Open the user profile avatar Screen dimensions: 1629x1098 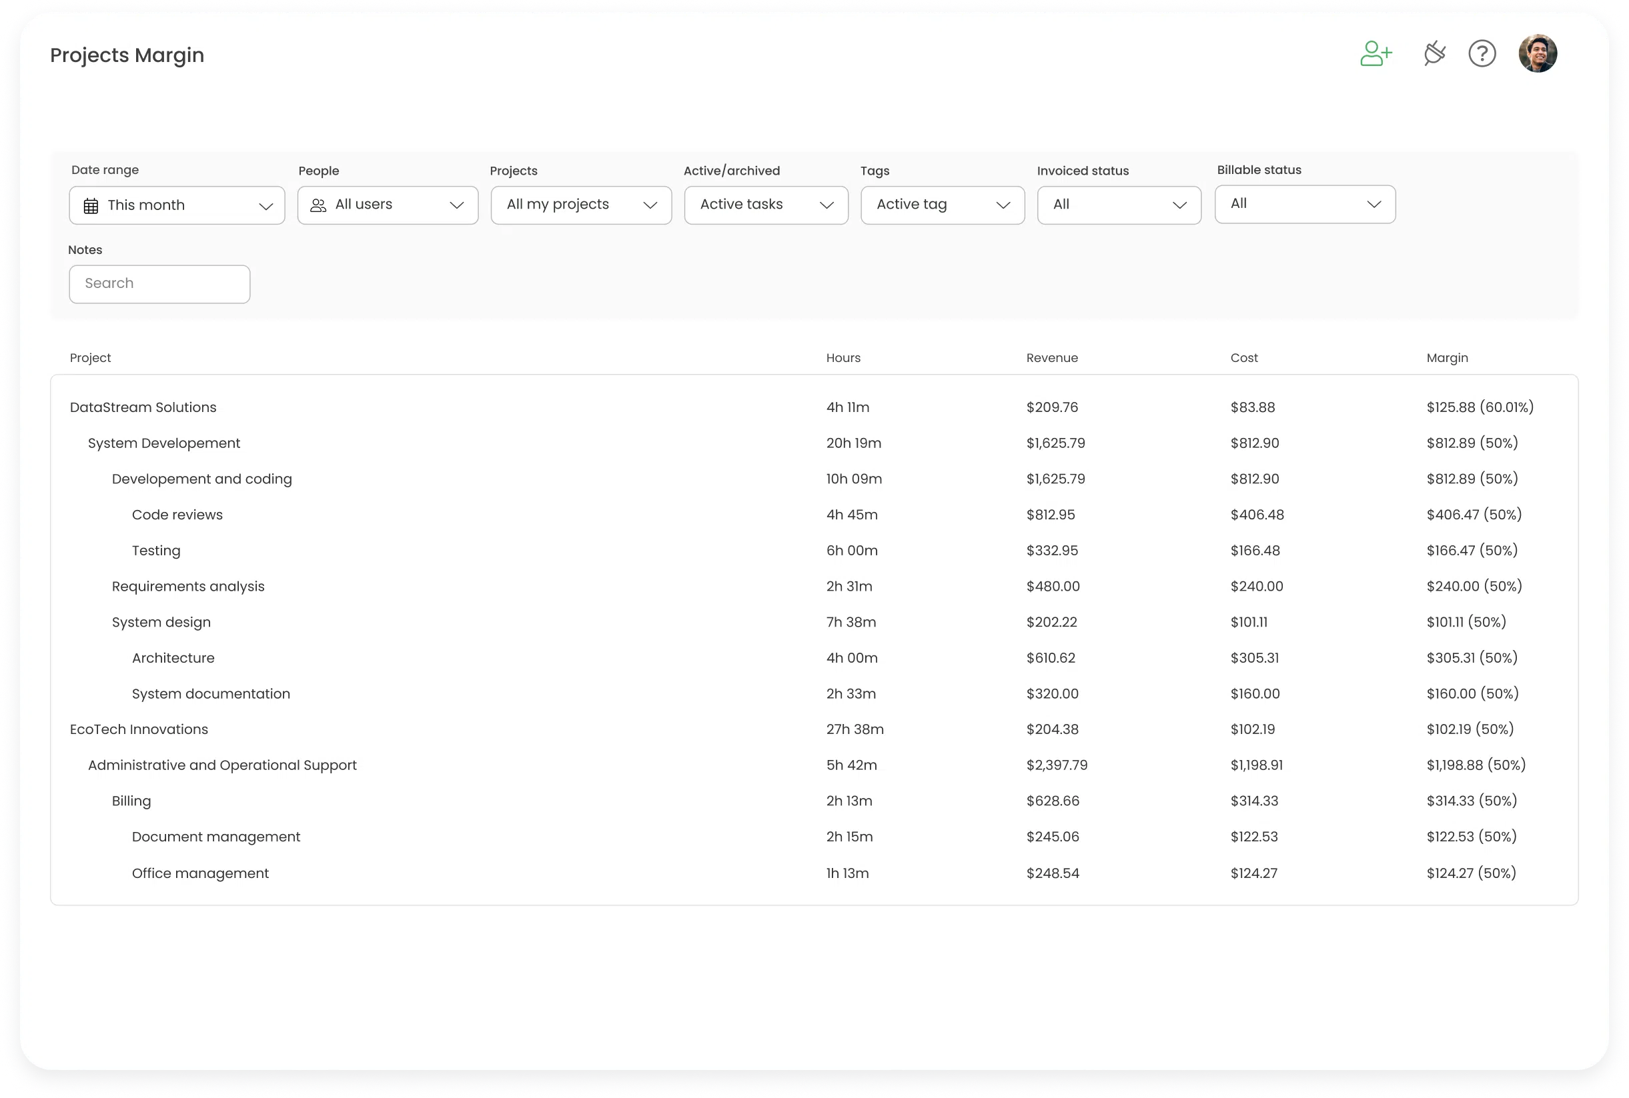coord(1537,53)
